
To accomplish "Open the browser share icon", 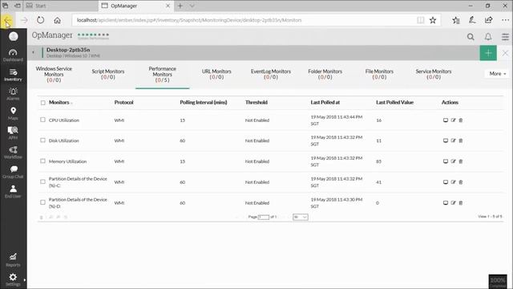I will click(488, 20).
